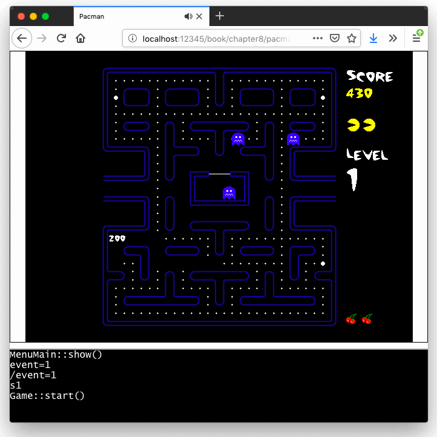437x437 pixels.
Task: Show site information icon in address bar
Action: coord(133,39)
